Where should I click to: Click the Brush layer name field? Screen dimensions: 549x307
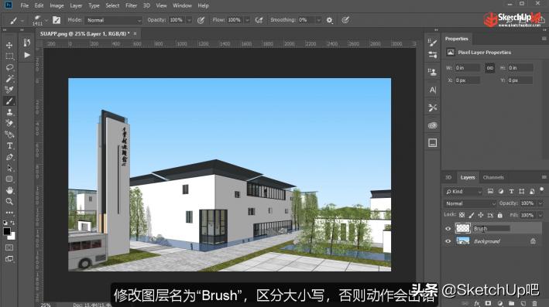(491, 229)
